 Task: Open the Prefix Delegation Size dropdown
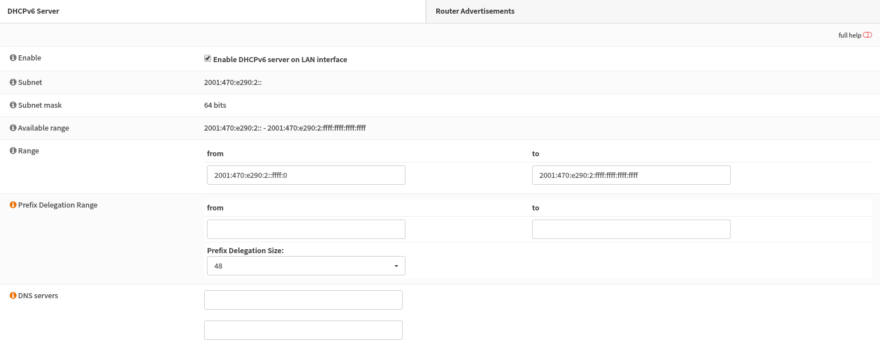point(306,266)
